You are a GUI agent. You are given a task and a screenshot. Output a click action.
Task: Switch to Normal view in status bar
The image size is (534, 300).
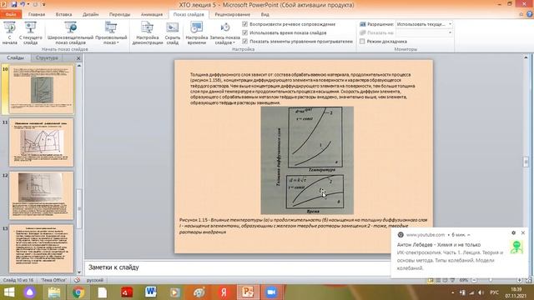(431, 280)
